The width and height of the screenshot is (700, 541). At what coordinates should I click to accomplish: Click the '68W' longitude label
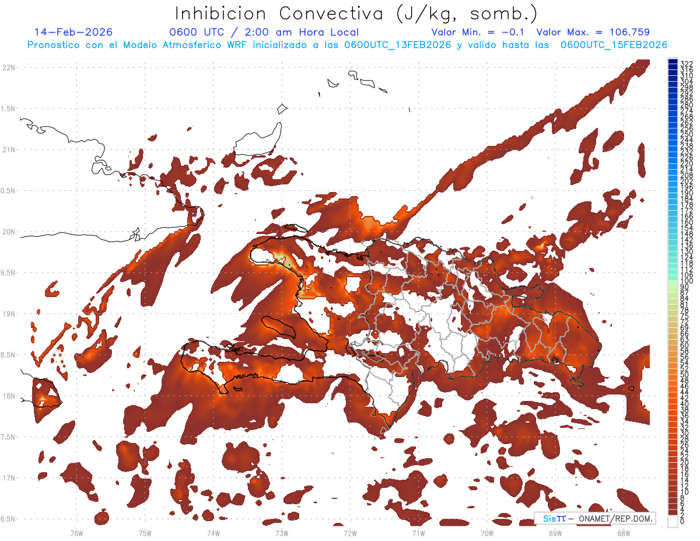pyautogui.click(x=624, y=533)
